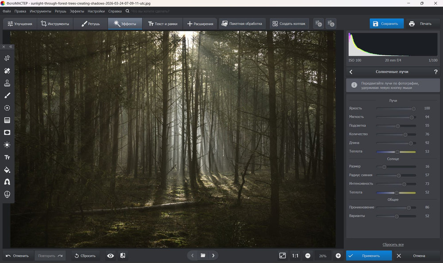
Task: Open the folder icon in bottom bar
Action: coord(203,255)
